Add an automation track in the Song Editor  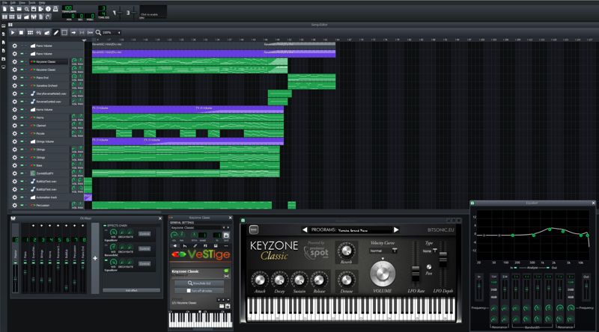click(x=47, y=32)
